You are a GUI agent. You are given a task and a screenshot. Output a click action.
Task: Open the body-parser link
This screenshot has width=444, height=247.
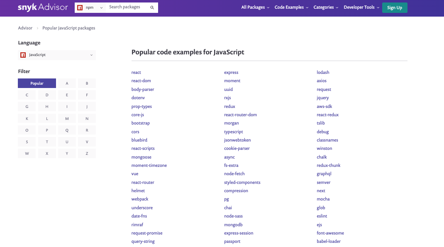[x=143, y=89]
